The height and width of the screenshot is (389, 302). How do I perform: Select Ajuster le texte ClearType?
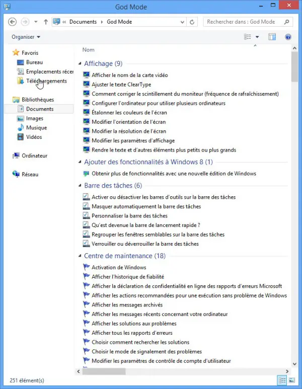[x=121, y=85]
